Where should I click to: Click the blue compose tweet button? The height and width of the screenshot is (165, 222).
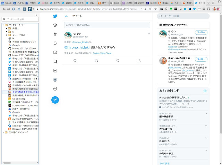[x=55, y=100]
